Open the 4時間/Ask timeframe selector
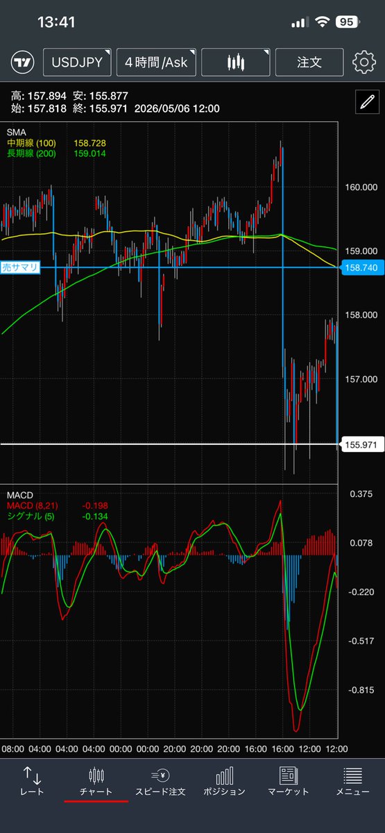This screenshot has width=385, height=833. 156,62
